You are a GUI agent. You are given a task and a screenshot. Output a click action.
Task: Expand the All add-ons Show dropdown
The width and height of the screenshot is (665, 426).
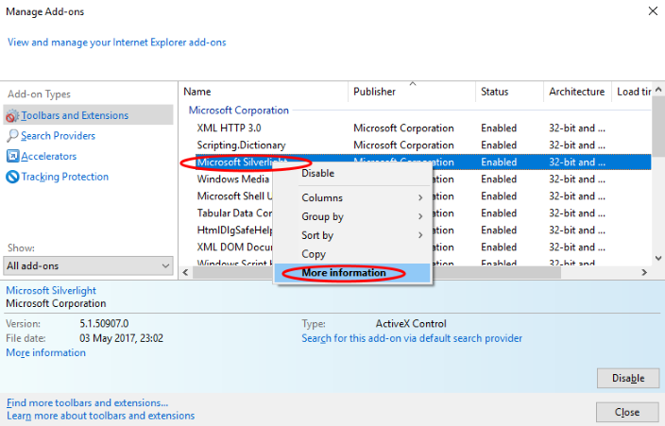click(88, 265)
